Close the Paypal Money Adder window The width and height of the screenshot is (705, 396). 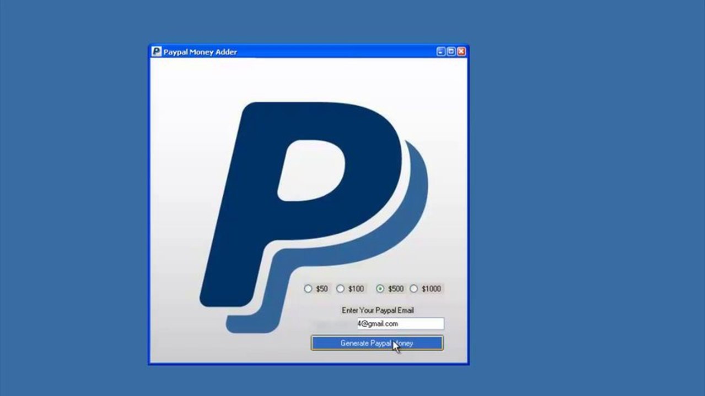tap(461, 52)
